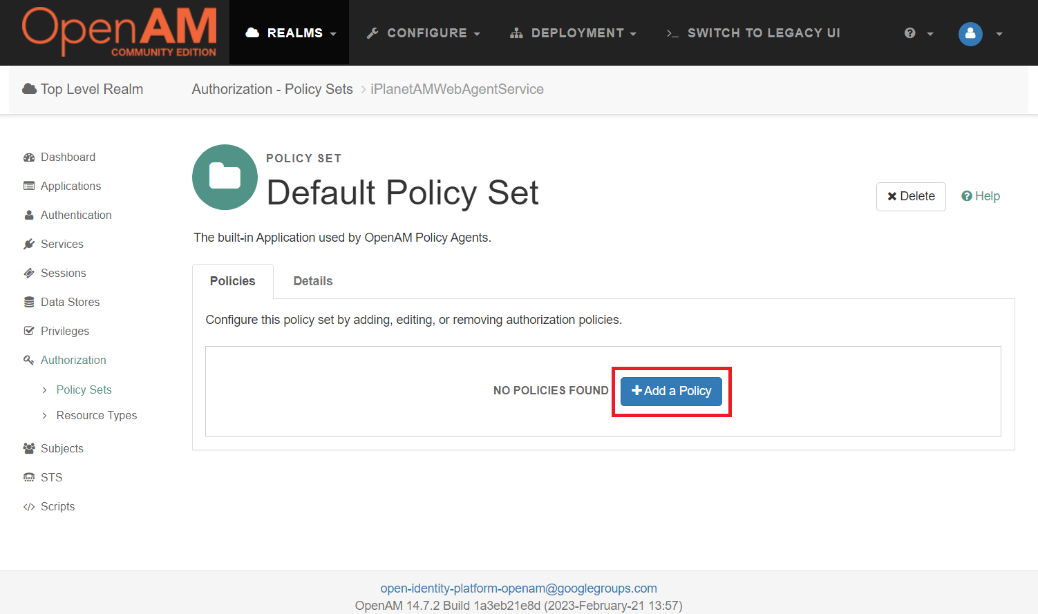Click the user avatar icon
The width and height of the screenshot is (1038, 614).
point(970,33)
